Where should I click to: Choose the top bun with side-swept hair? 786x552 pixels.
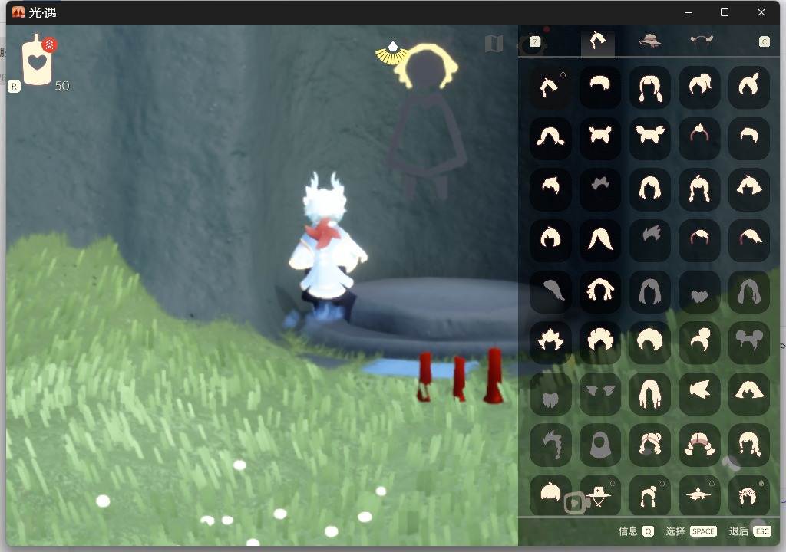click(x=699, y=343)
